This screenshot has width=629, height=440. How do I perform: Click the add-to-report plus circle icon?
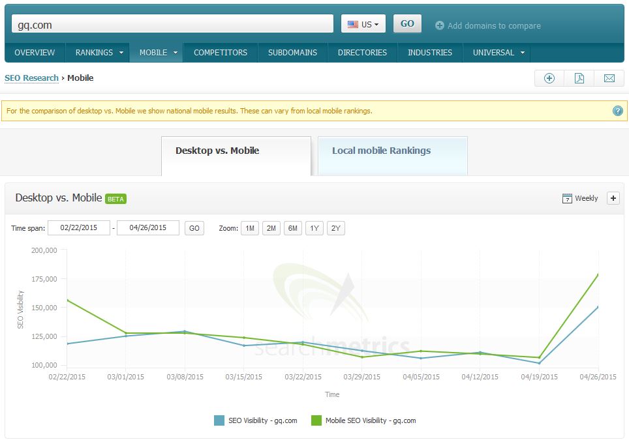point(549,78)
